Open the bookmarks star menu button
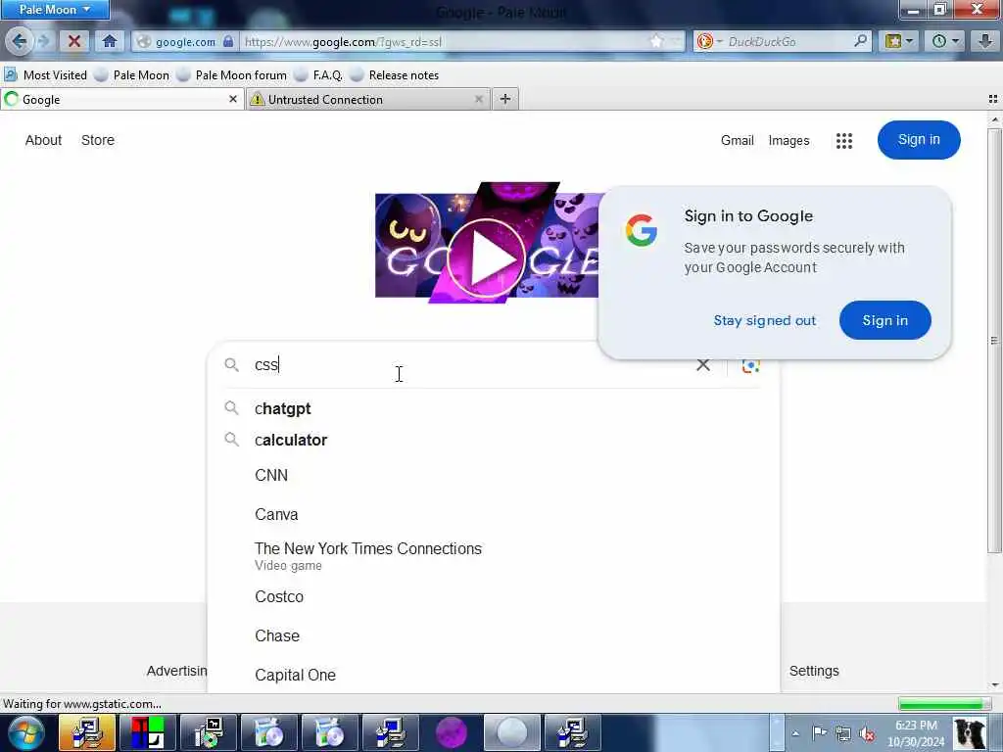1003x752 pixels. pos(899,41)
